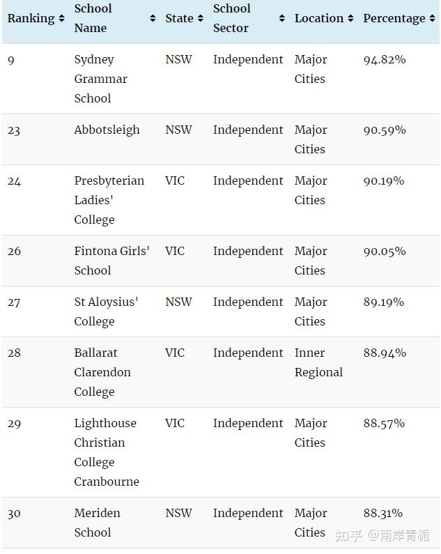Click Meriden School name

(x=97, y=523)
